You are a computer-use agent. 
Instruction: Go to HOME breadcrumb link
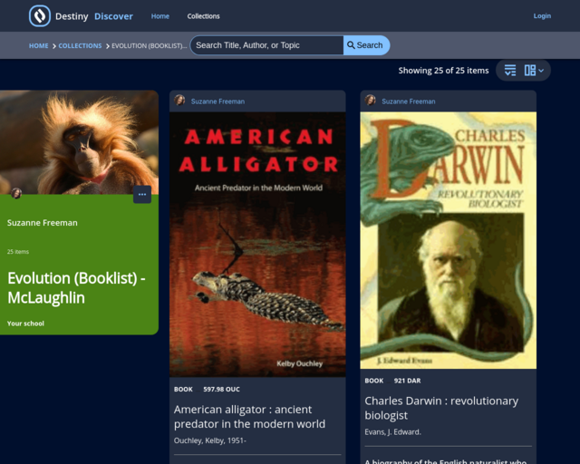pos(38,46)
